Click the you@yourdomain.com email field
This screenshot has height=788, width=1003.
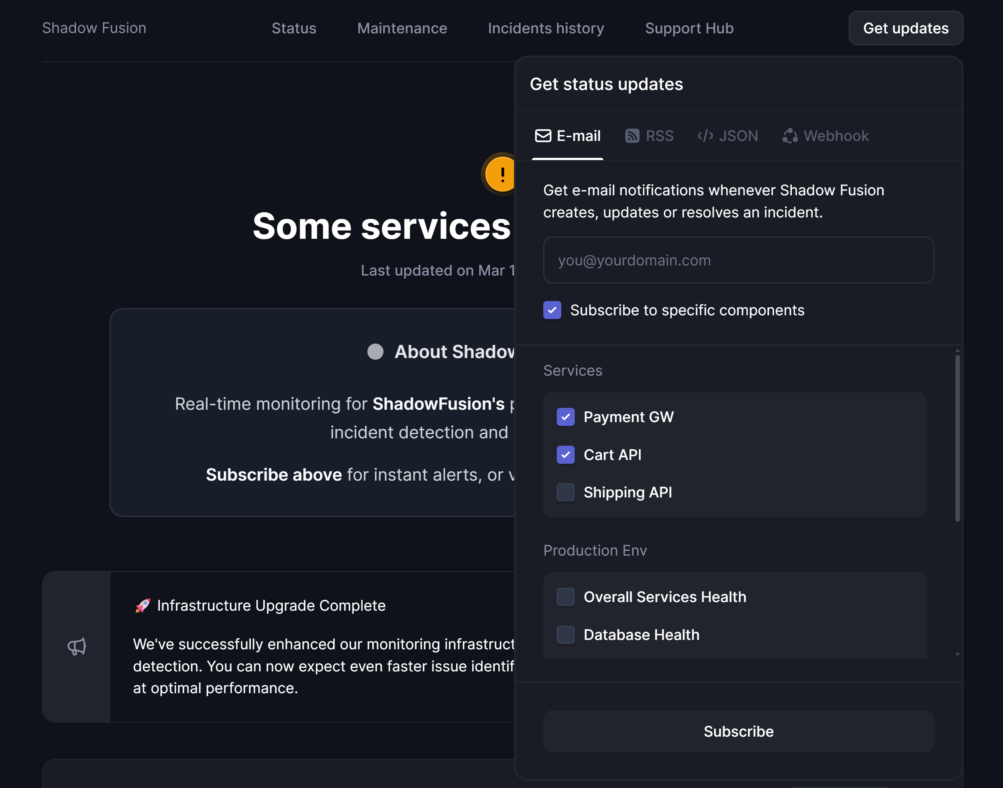(x=738, y=260)
